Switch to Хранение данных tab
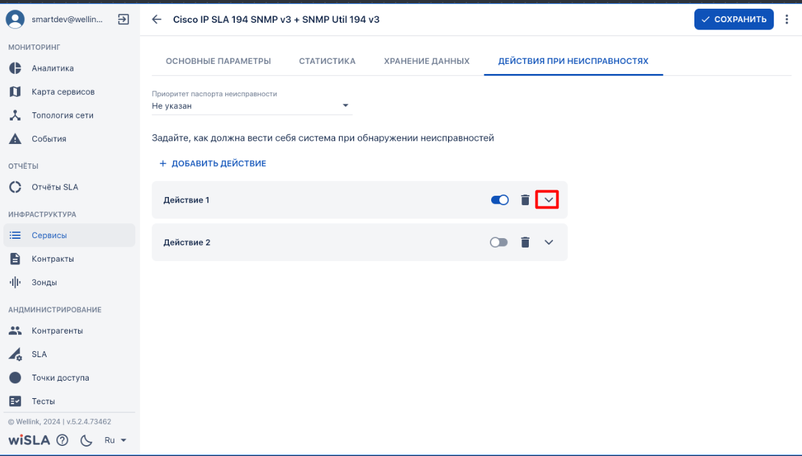Image resolution: width=802 pixels, height=456 pixels. [427, 61]
